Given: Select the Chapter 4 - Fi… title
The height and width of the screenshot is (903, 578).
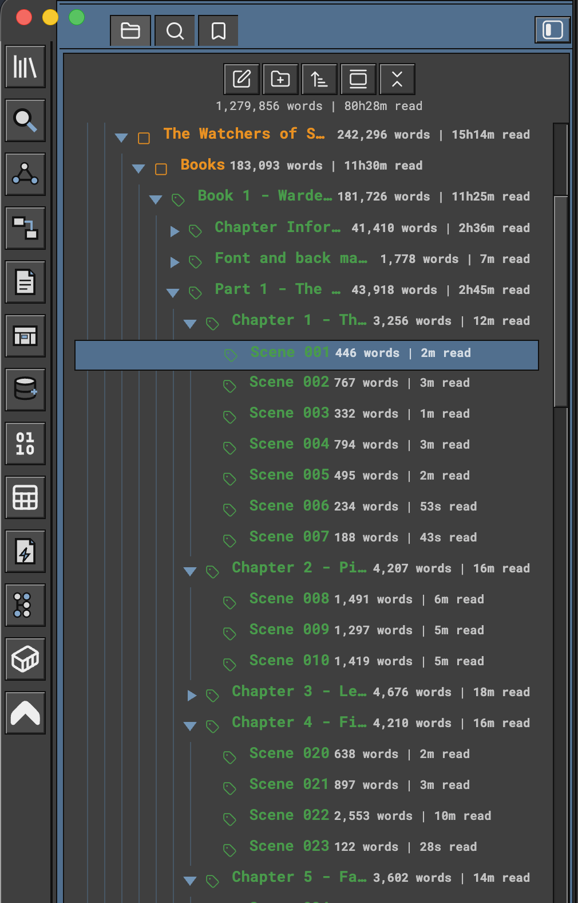Looking at the screenshot, I should coord(299,723).
